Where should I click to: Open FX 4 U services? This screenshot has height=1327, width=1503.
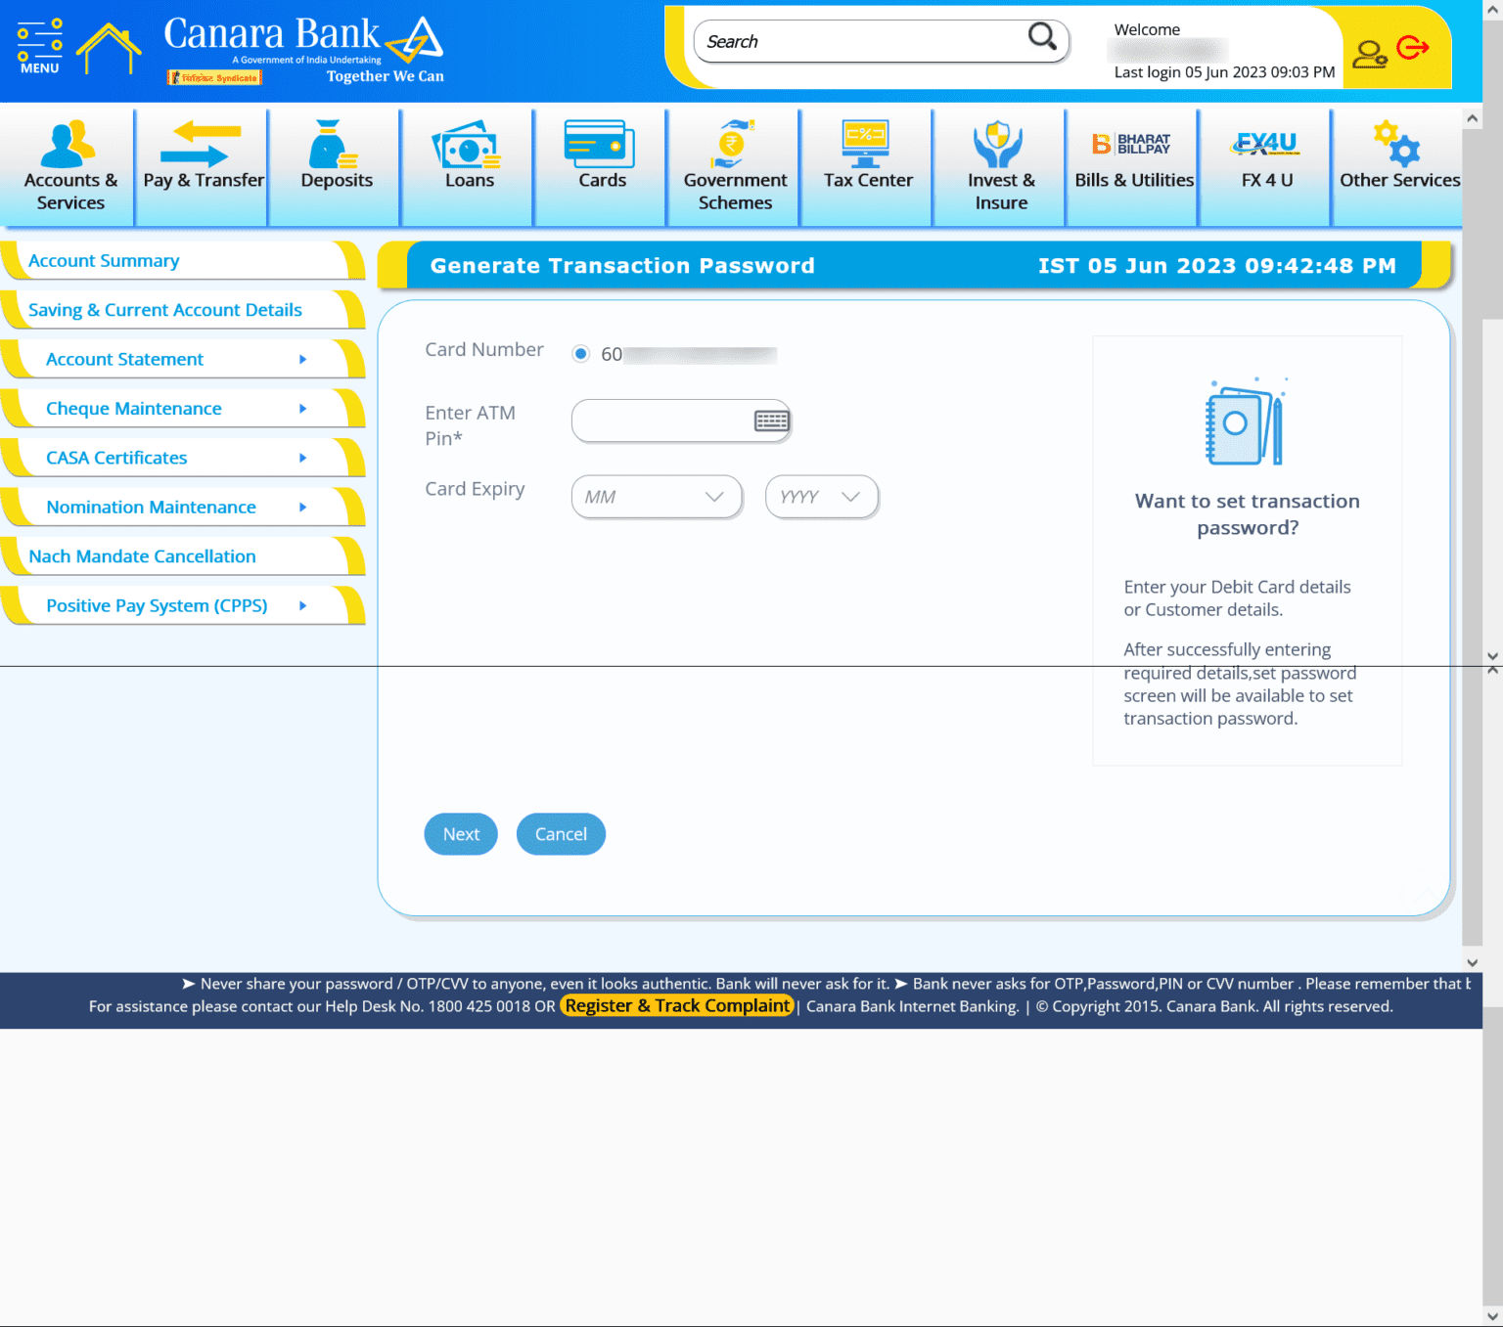pos(1266,159)
